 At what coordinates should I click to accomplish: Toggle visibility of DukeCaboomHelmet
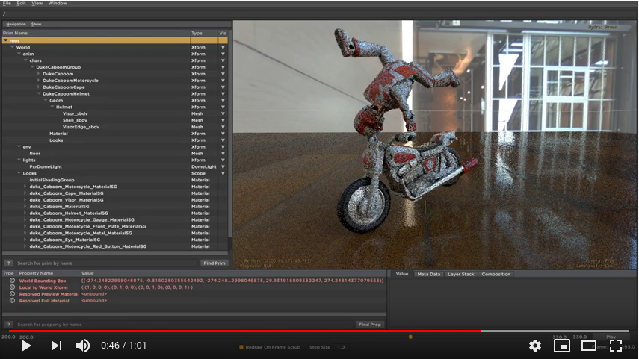coord(223,93)
